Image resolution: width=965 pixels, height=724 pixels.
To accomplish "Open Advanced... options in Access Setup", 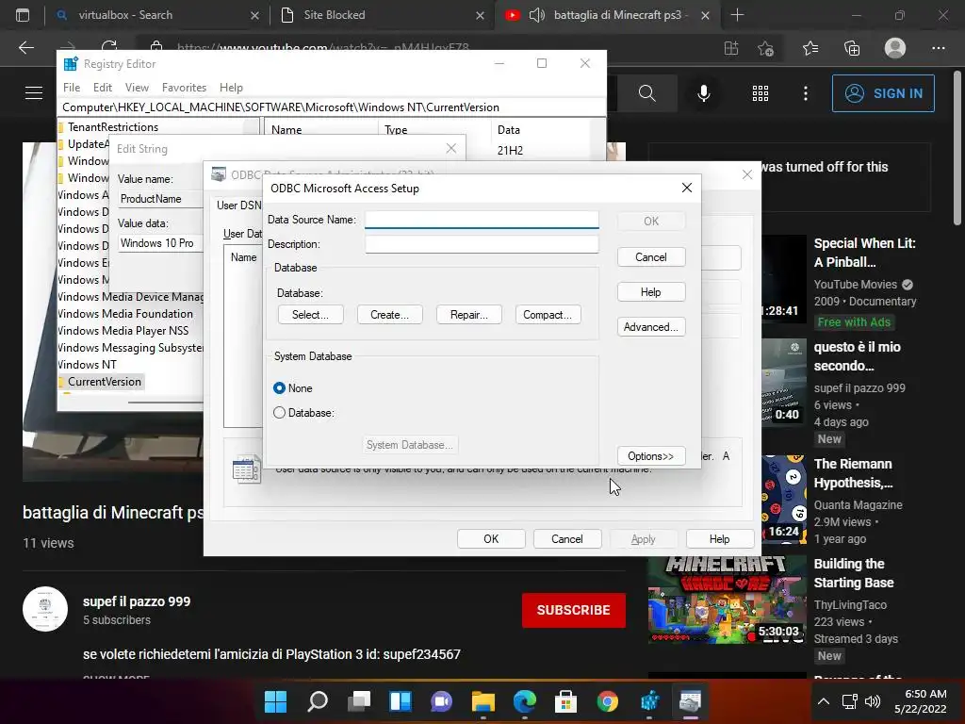I will [651, 327].
